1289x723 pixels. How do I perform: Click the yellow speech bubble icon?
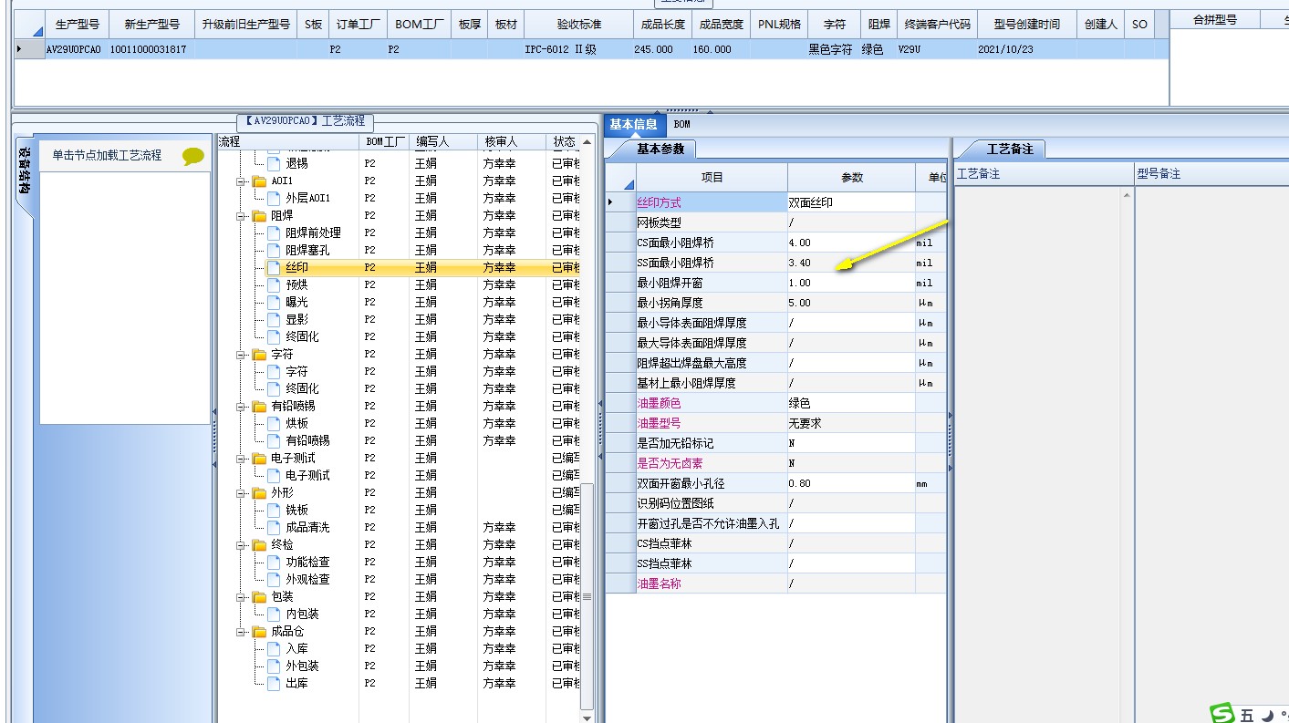[x=192, y=156]
